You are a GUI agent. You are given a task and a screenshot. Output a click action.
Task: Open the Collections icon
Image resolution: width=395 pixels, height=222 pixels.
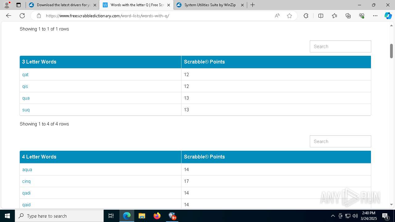click(348, 16)
